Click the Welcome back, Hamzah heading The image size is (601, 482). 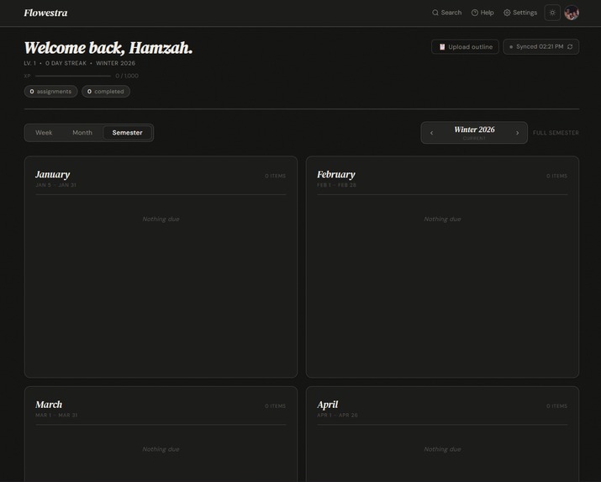point(108,48)
